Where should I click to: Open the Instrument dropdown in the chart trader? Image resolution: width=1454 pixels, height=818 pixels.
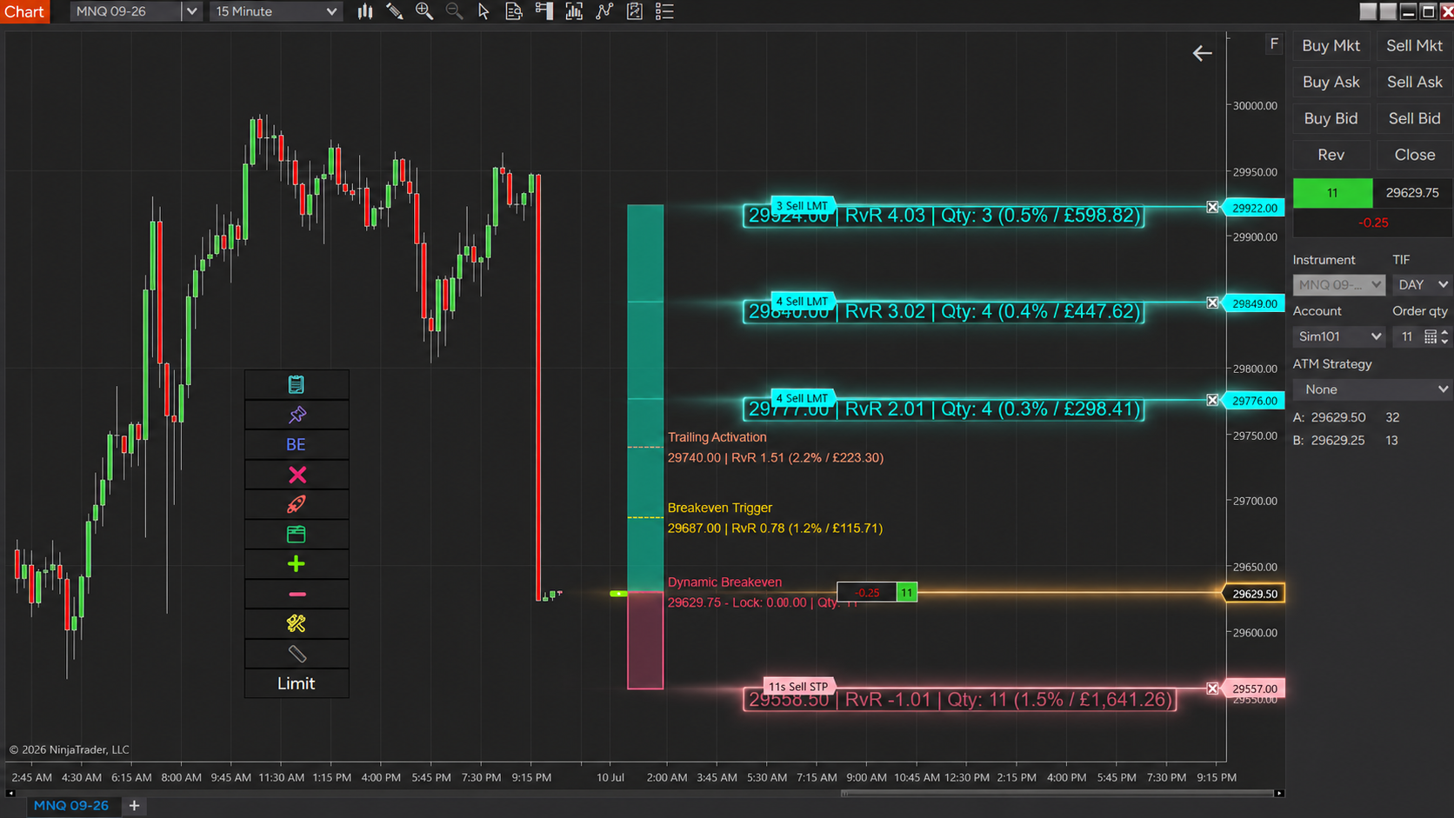[x=1338, y=284]
